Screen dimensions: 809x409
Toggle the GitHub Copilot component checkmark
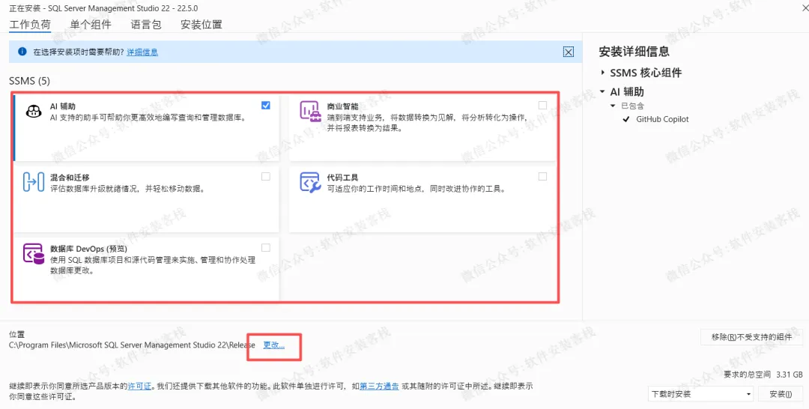(x=626, y=119)
